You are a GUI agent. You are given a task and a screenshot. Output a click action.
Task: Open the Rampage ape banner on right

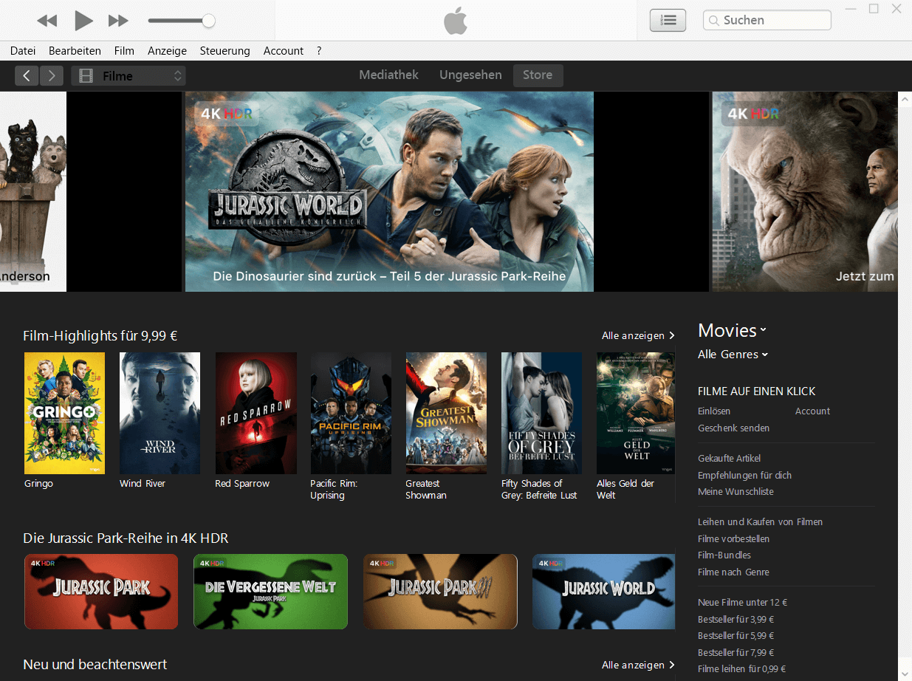coord(805,191)
